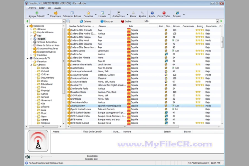The height and width of the screenshot is (166, 249).
Task: Open the Historia dropdown arrow
Action: 109,15
